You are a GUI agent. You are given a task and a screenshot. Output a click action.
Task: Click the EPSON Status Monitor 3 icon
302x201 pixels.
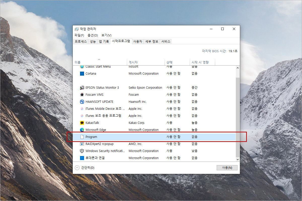click(82, 88)
